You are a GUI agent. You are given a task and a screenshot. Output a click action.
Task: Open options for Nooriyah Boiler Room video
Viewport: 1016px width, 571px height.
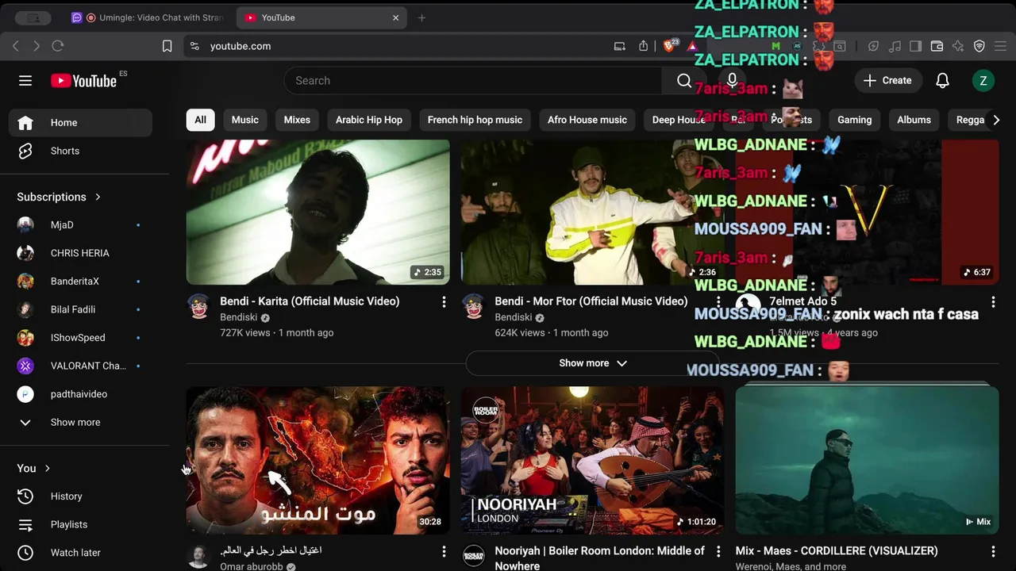(x=718, y=550)
